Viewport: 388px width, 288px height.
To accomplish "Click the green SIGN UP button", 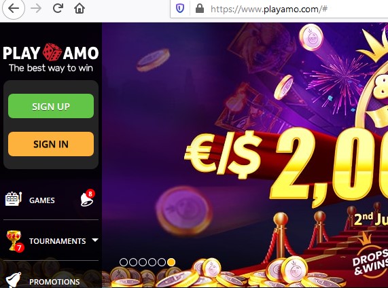I will (51, 106).
